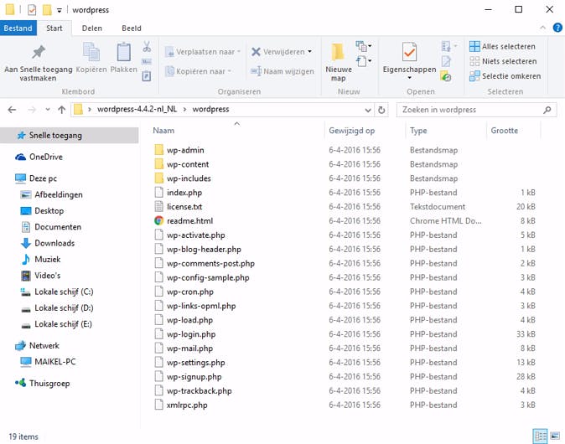The width and height of the screenshot is (565, 444).
Task: Expand the Eigenschappen dropdown arrow
Action: click(409, 78)
